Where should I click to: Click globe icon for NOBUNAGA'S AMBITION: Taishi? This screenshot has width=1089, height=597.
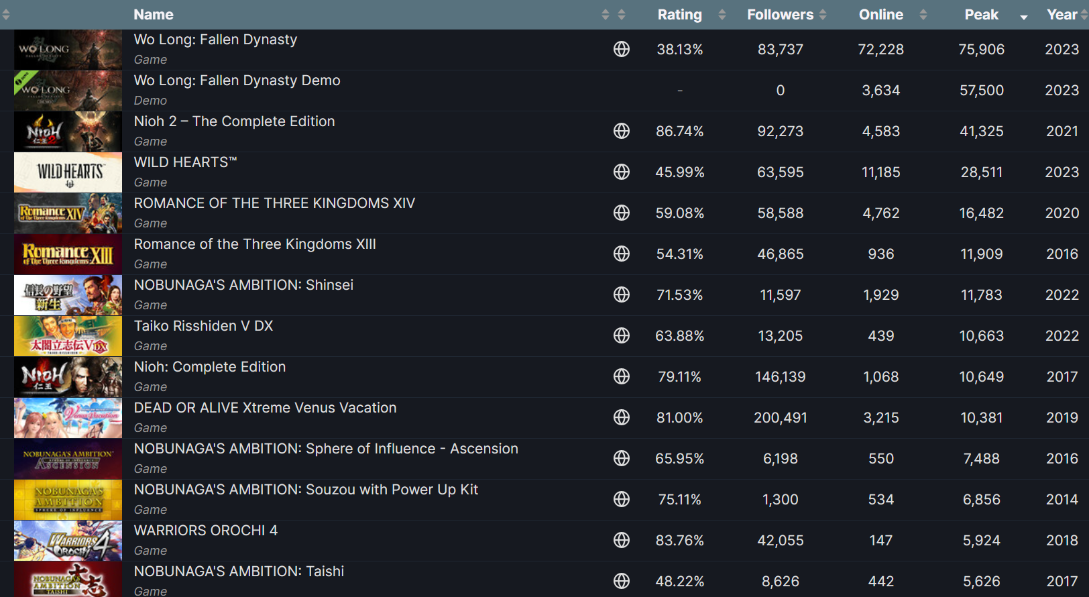(x=622, y=581)
